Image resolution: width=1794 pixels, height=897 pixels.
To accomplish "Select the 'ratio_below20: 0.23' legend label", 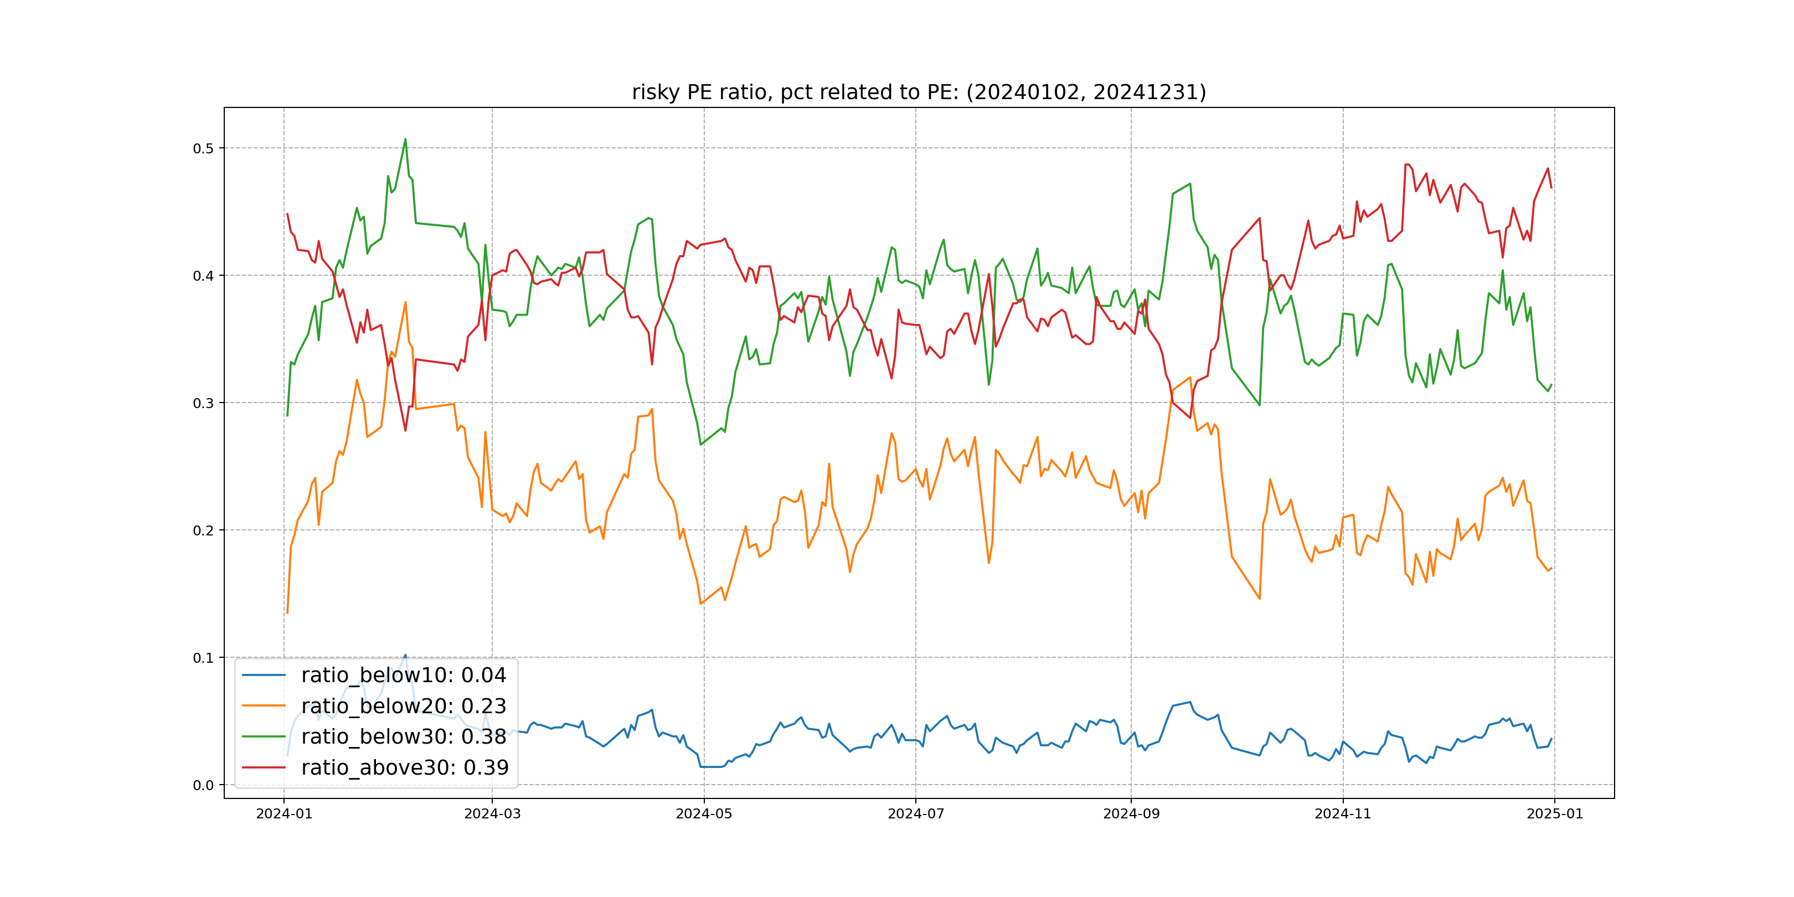I will pyautogui.click(x=403, y=705).
